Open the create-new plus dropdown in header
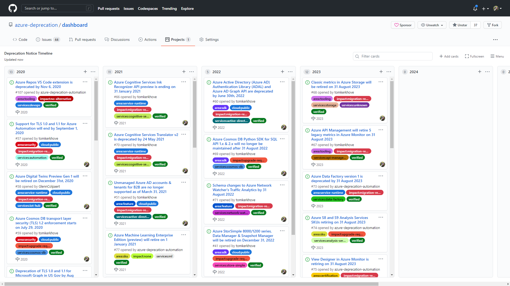Viewport: 510px width, 286px height. pyautogui.click(x=485, y=8)
